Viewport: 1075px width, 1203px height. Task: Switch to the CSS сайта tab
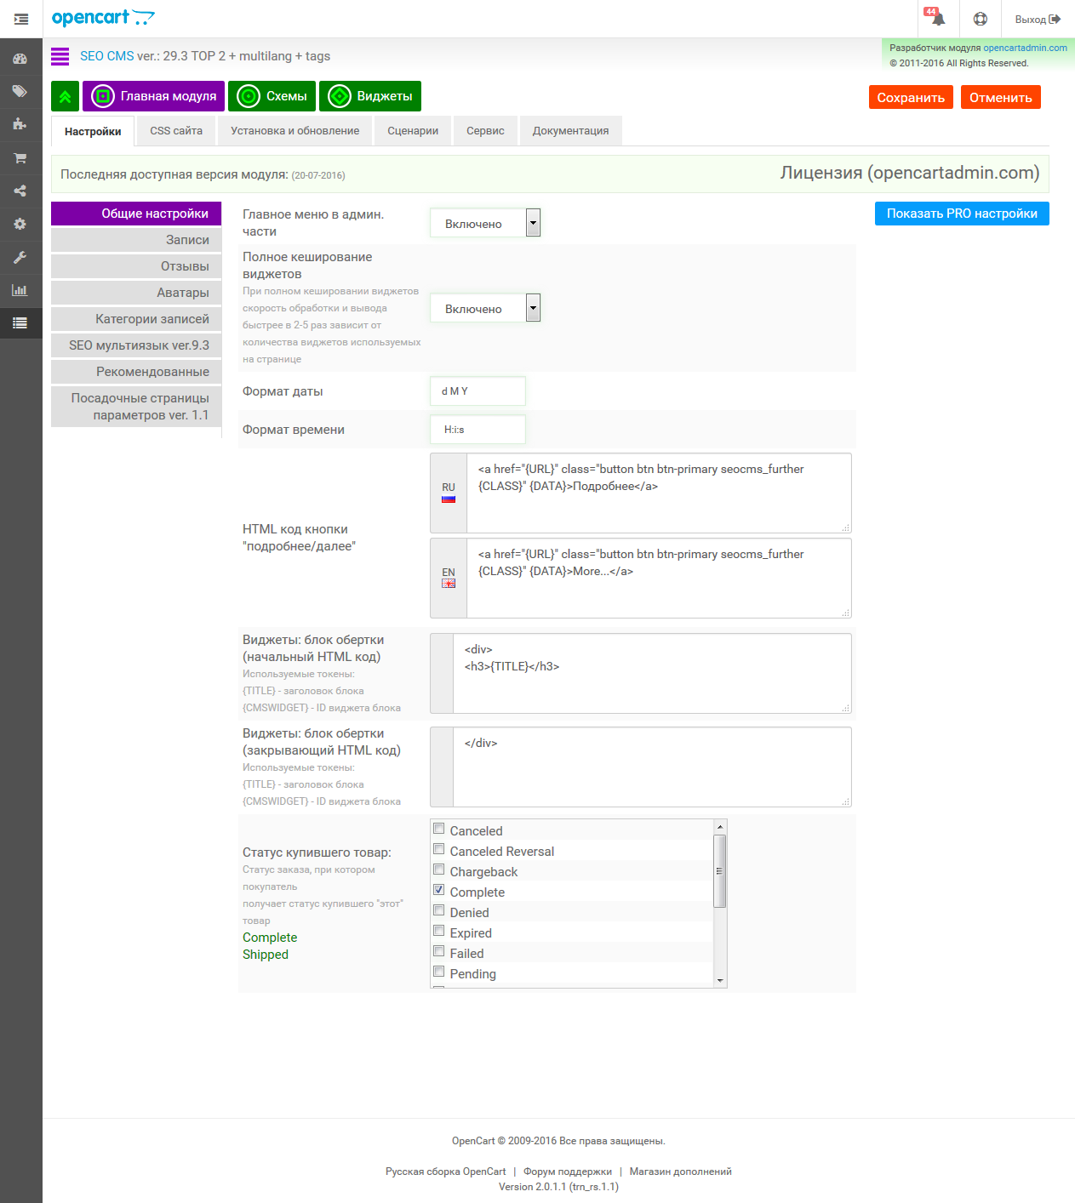(x=176, y=131)
